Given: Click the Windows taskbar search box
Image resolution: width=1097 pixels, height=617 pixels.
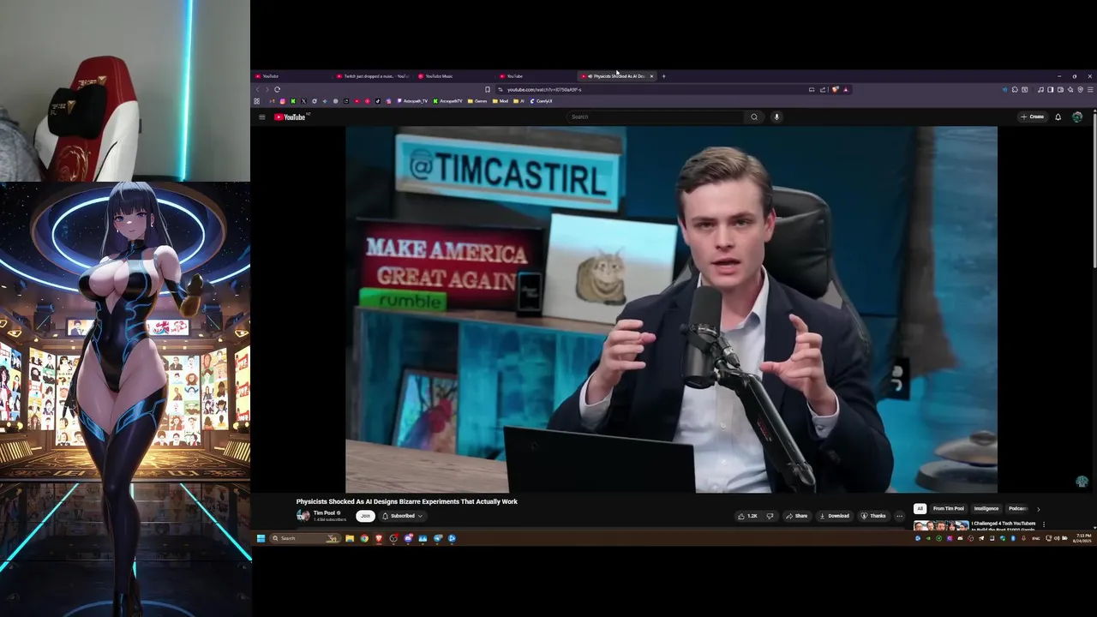Looking at the screenshot, I should (x=305, y=538).
